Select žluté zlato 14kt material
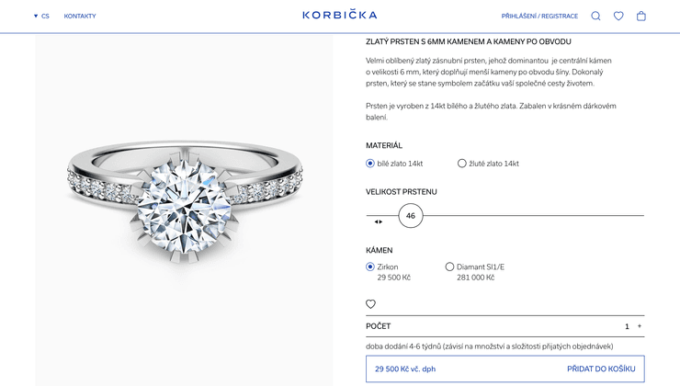 tap(462, 164)
